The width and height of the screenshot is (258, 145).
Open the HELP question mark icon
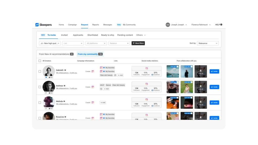click(x=221, y=25)
